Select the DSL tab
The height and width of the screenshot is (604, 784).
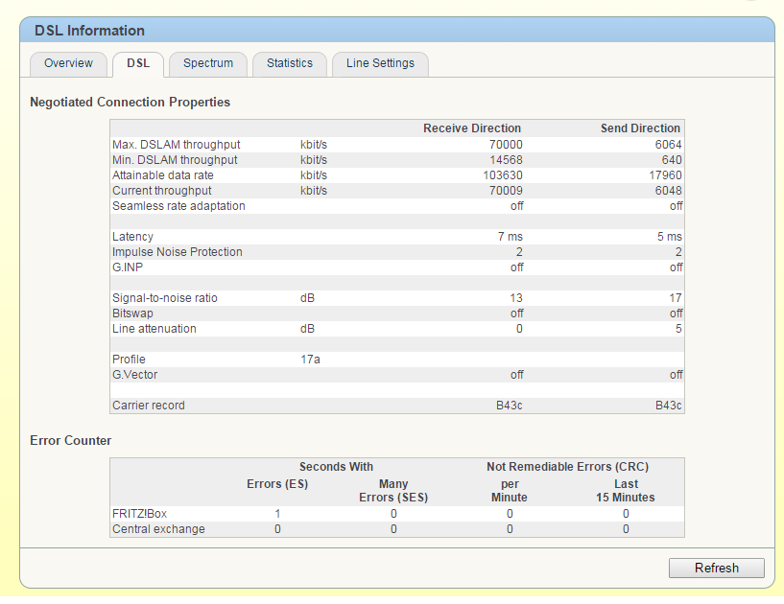tap(137, 63)
